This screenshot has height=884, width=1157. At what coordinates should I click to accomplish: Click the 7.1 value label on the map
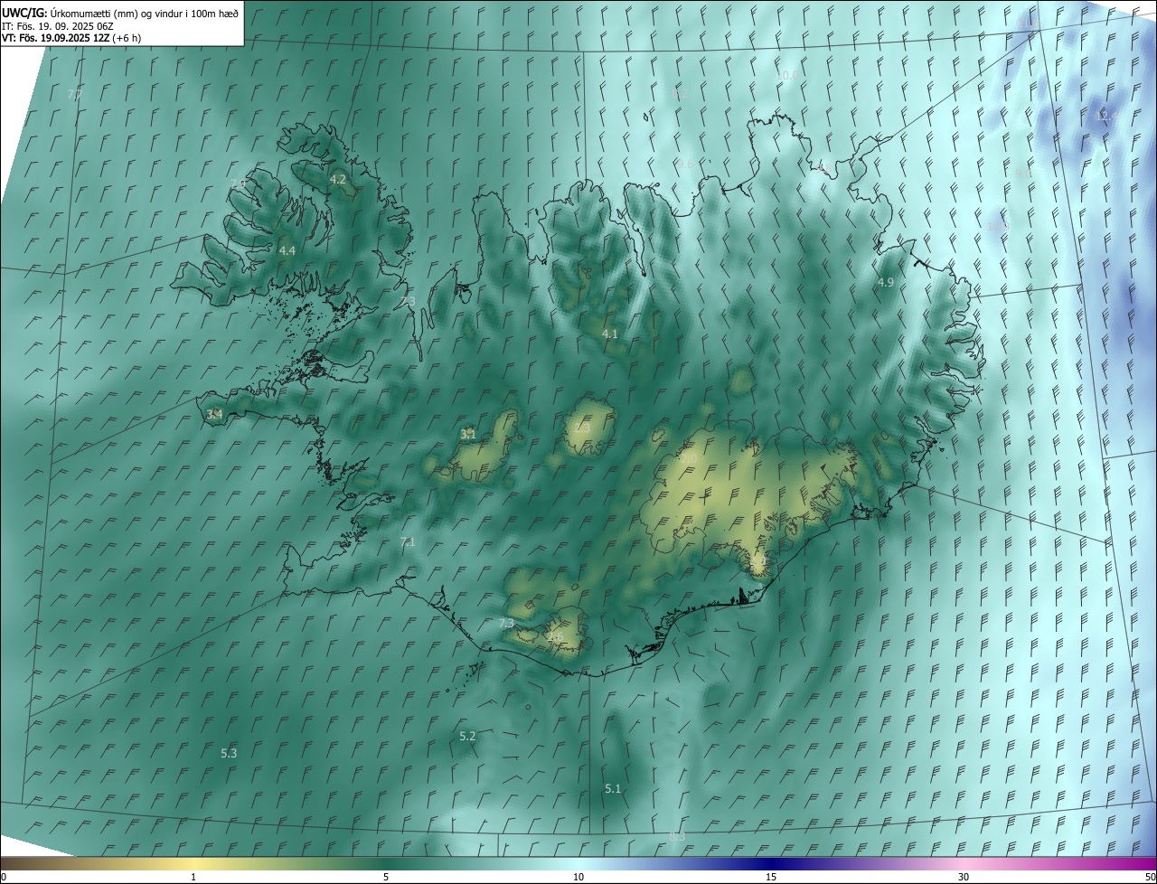click(408, 542)
